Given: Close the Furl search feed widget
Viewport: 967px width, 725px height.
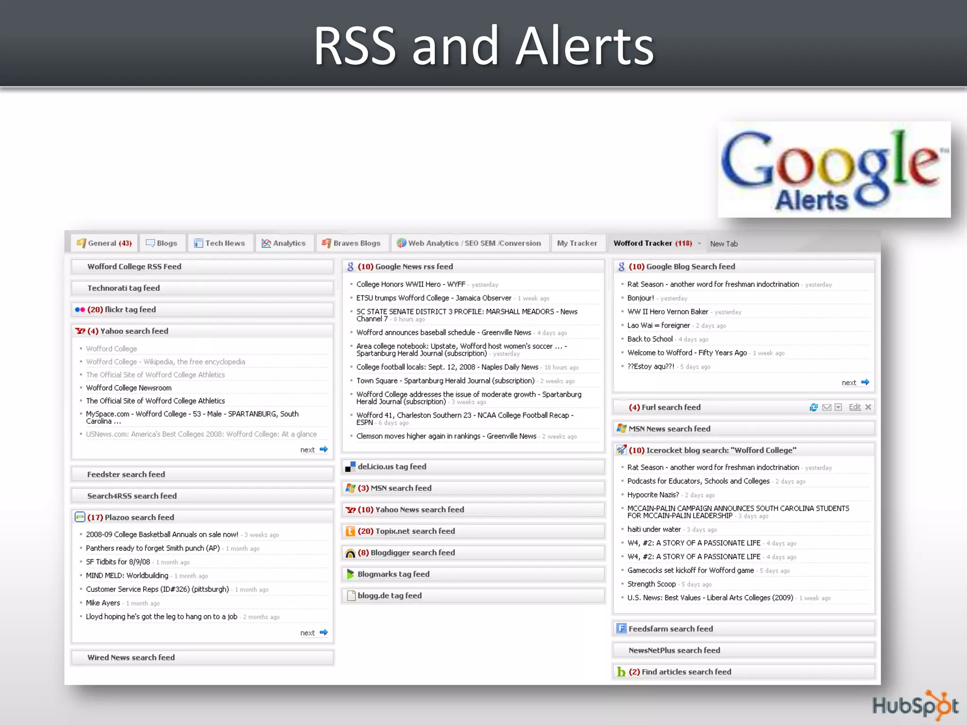Looking at the screenshot, I should click(868, 407).
